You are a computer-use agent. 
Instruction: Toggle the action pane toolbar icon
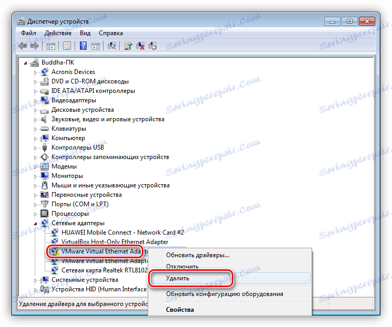point(96,46)
